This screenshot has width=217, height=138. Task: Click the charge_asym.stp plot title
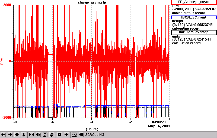(x=92, y=2)
